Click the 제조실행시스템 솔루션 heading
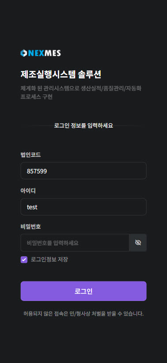The width and height of the screenshot is (167, 363). [x=61, y=74]
